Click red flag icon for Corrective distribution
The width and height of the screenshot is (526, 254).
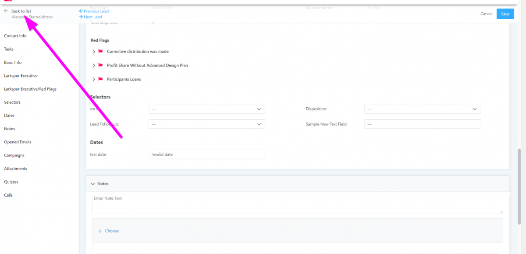[x=100, y=51]
